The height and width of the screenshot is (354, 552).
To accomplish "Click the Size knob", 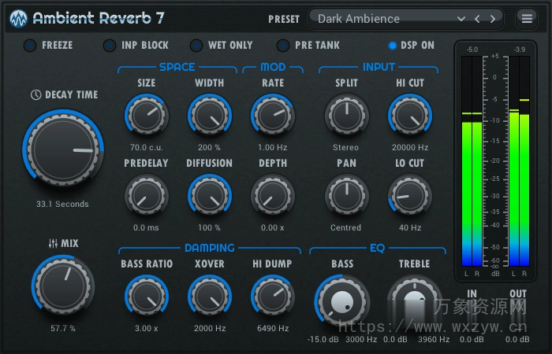I will (146, 116).
